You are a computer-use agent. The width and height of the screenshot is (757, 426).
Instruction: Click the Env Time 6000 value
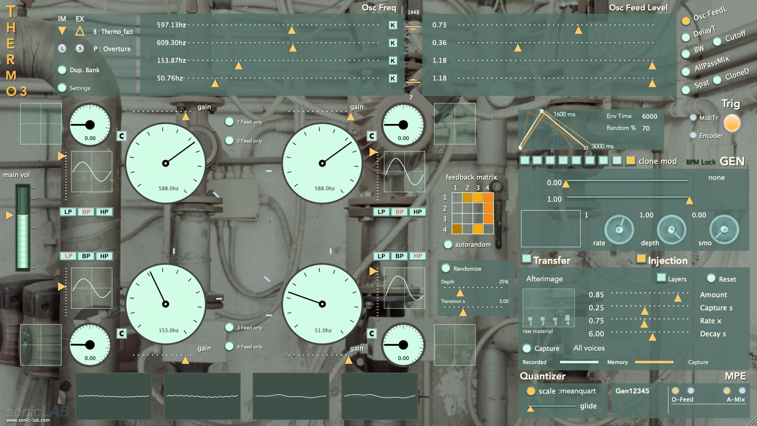pos(650,116)
